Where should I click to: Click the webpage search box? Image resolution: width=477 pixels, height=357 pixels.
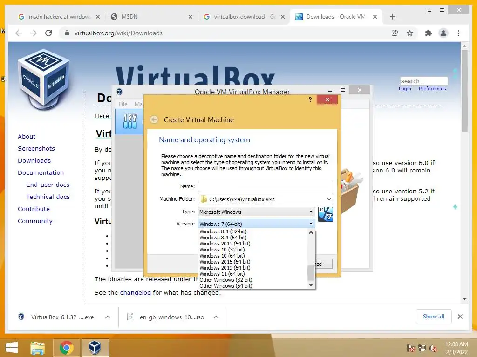(424, 81)
